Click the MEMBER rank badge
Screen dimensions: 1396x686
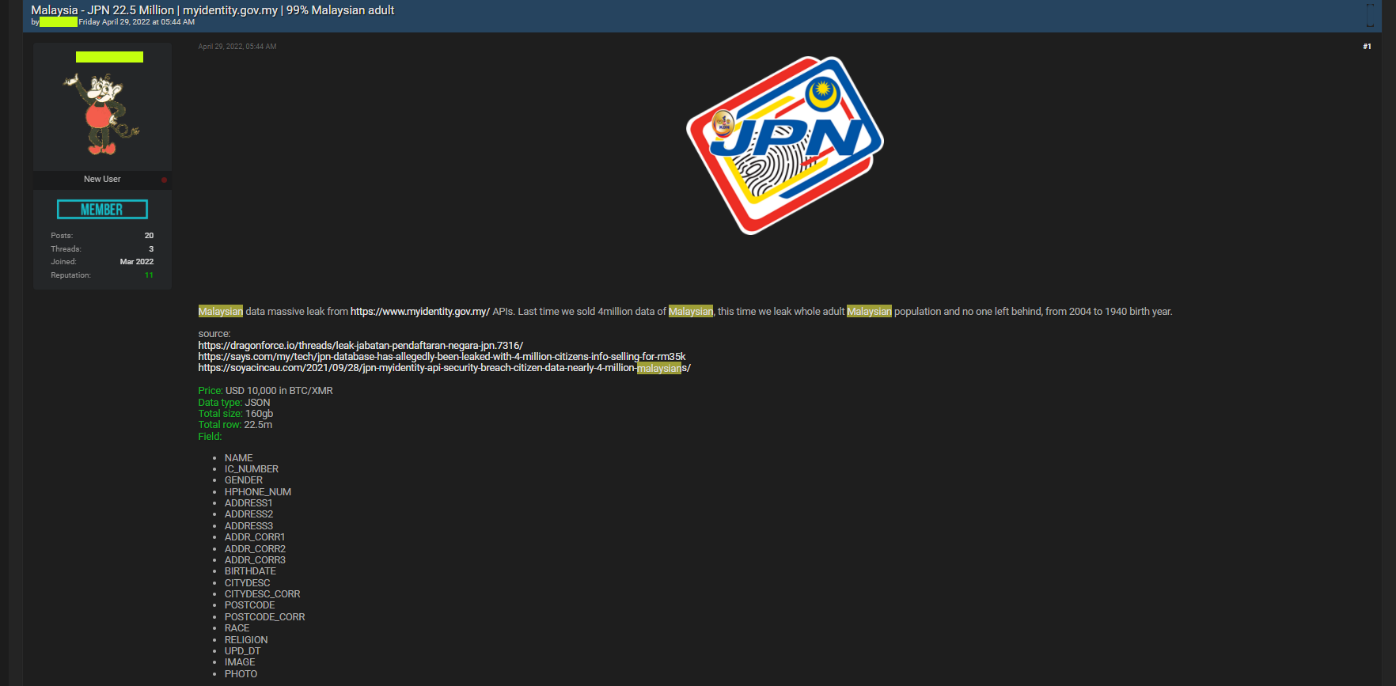(x=102, y=210)
